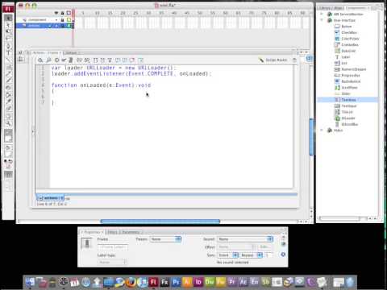Click the Script Assist button
This screenshot has width=387, height=290.
[x=273, y=60]
